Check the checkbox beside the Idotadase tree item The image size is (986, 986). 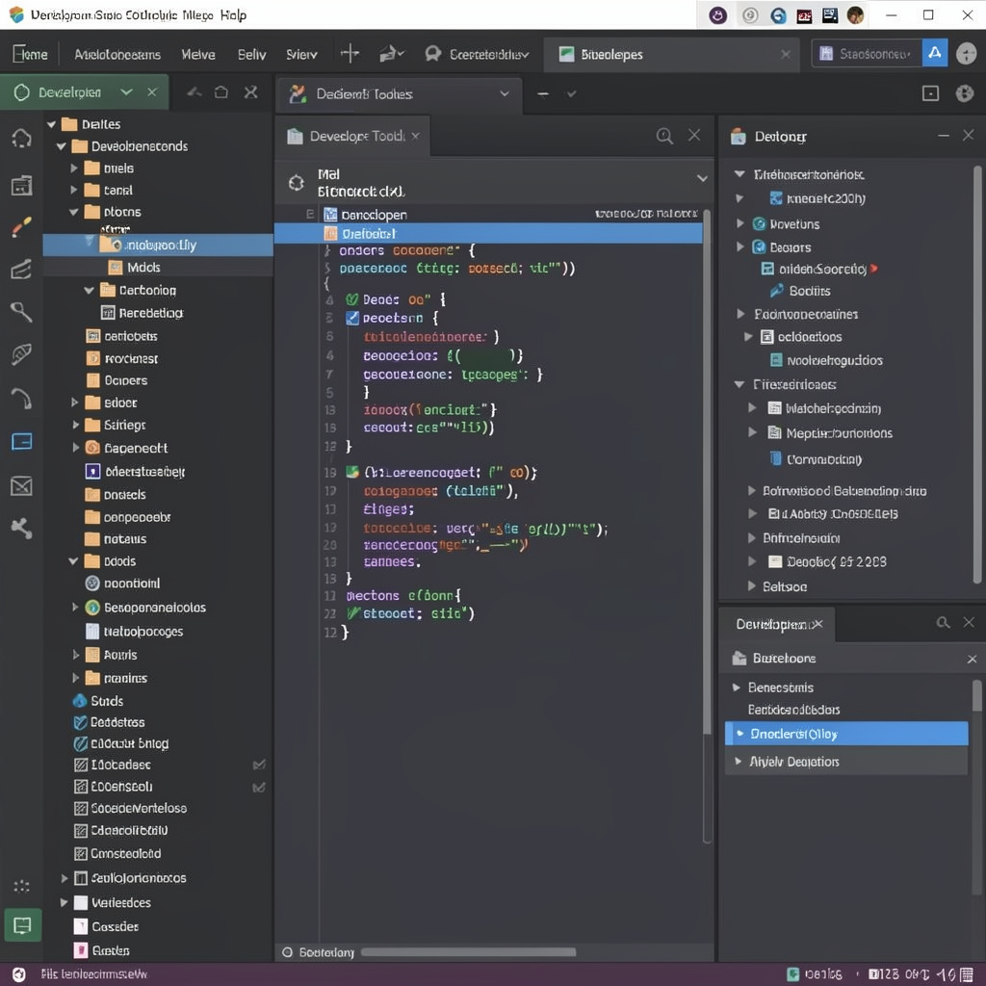point(258,765)
